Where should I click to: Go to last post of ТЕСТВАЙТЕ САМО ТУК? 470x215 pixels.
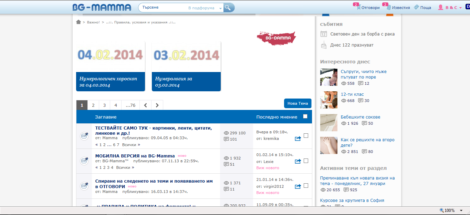298,139
